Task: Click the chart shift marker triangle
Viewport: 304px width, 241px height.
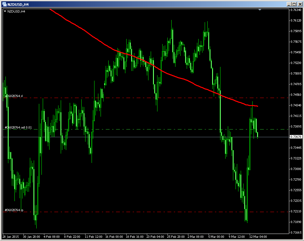Action: coord(260,10)
